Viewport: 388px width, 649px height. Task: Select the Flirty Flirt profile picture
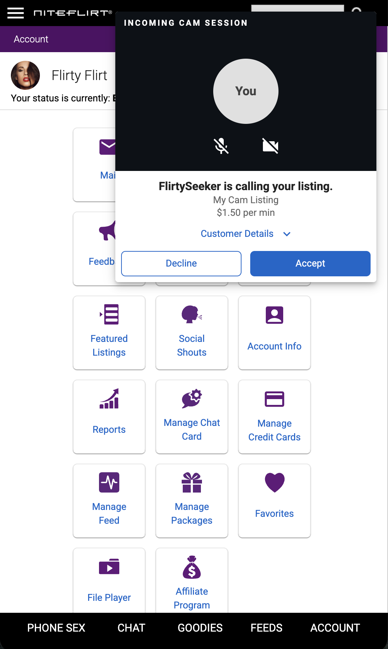(x=25, y=75)
